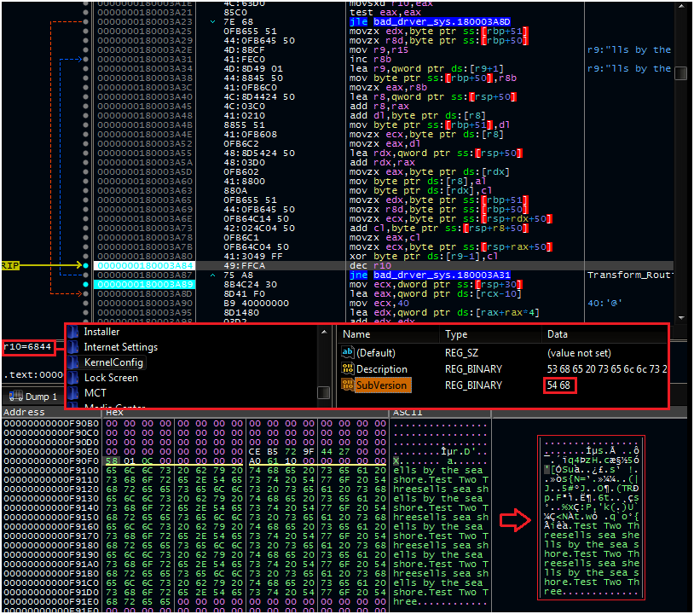Select the Installer registry key folder icon

pos(72,332)
